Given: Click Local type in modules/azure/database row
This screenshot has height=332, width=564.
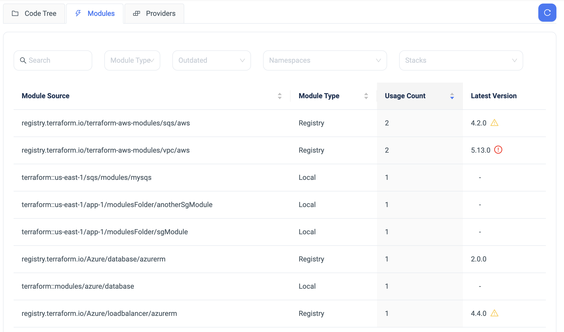Looking at the screenshot, I should 307,286.
